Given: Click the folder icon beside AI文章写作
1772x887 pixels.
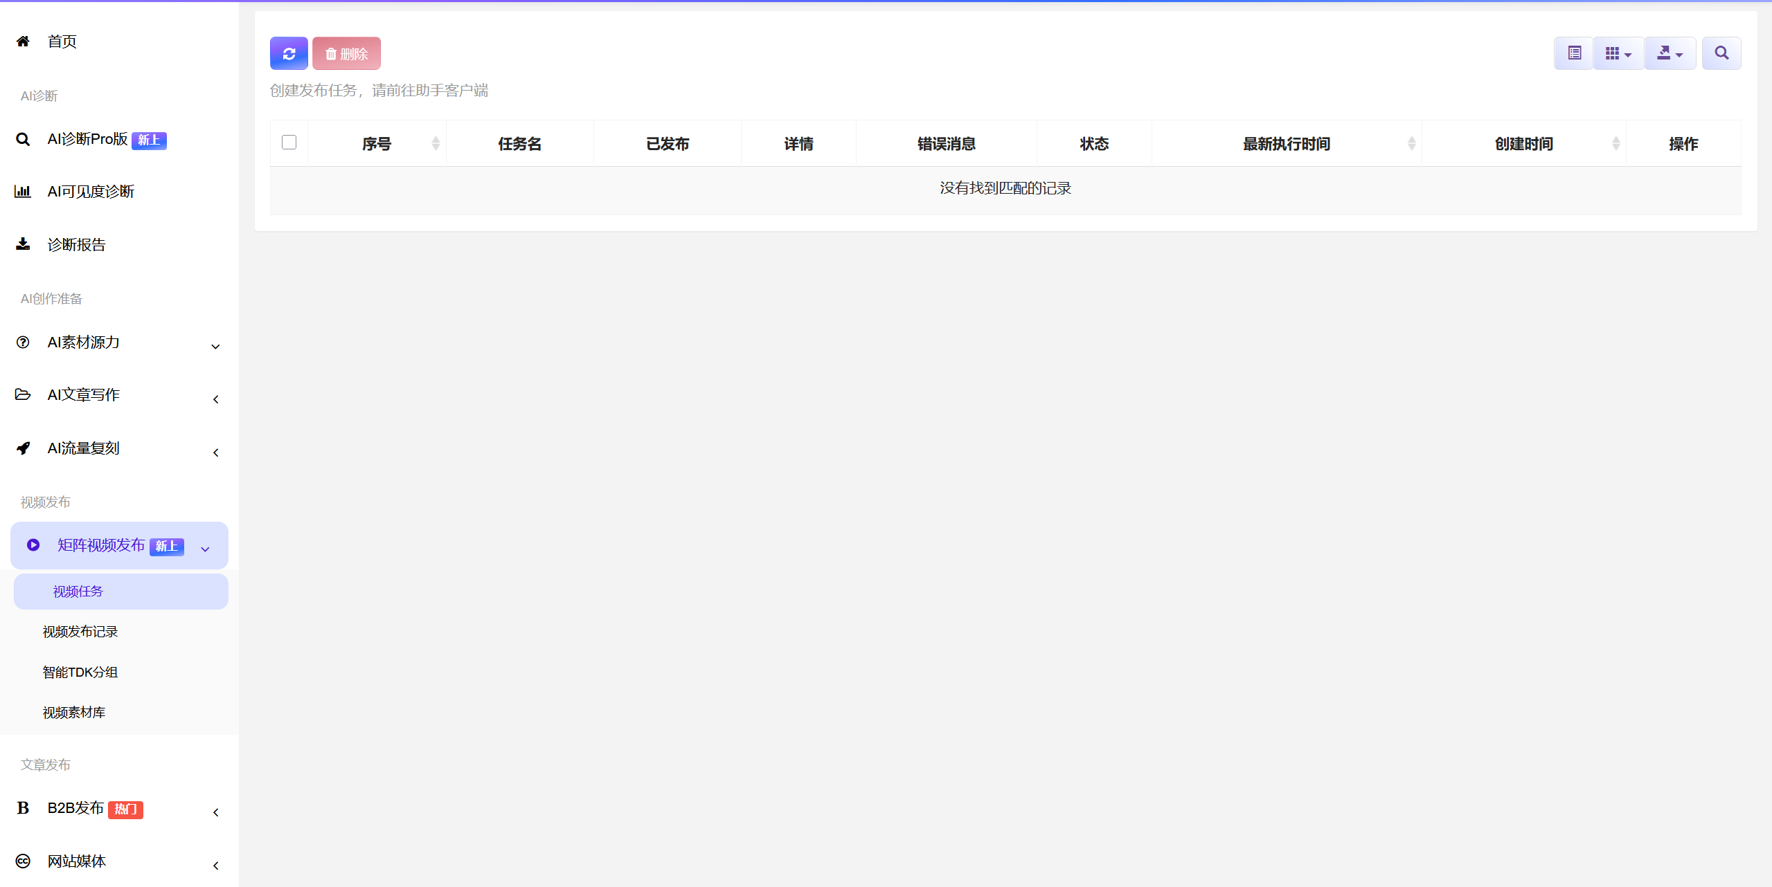Looking at the screenshot, I should [x=23, y=394].
